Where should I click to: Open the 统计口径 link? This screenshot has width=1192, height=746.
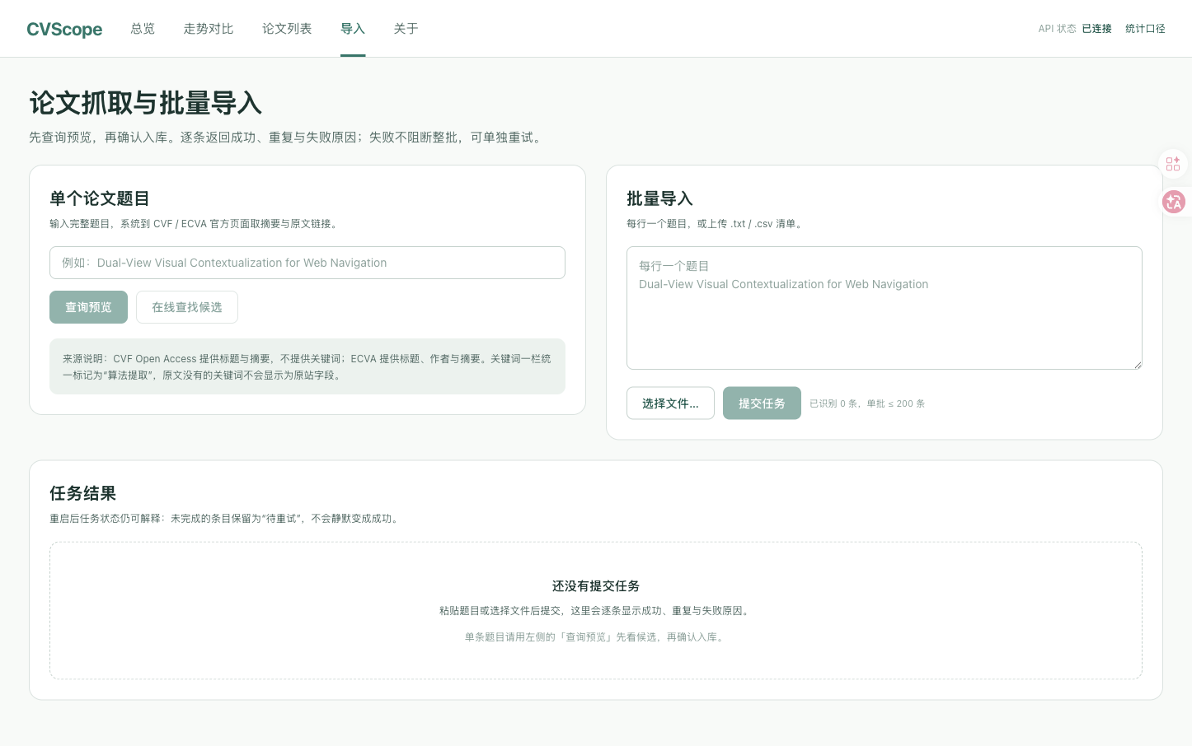[x=1145, y=29]
